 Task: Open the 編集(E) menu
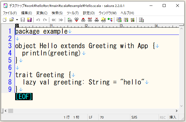coord(27,13)
